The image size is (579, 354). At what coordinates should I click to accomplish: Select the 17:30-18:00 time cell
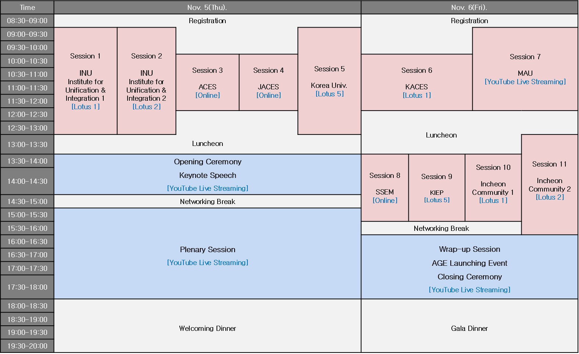coord(27,287)
